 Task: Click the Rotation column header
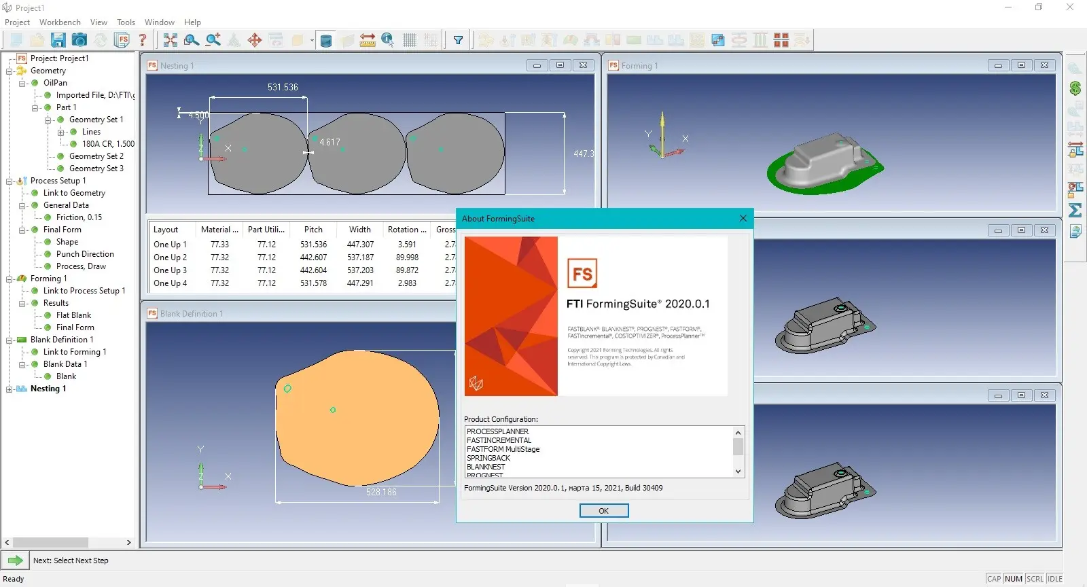pos(407,230)
